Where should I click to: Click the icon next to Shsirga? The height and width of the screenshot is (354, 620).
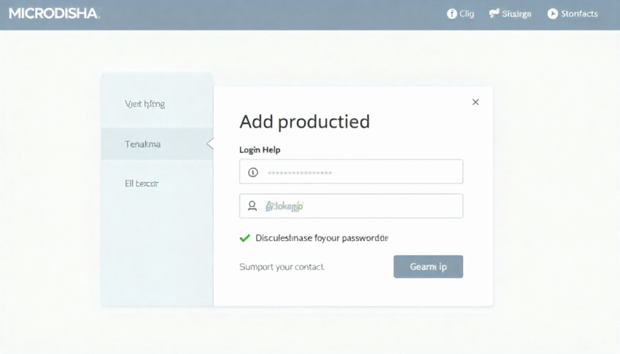pyautogui.click(x=494, y=13)
